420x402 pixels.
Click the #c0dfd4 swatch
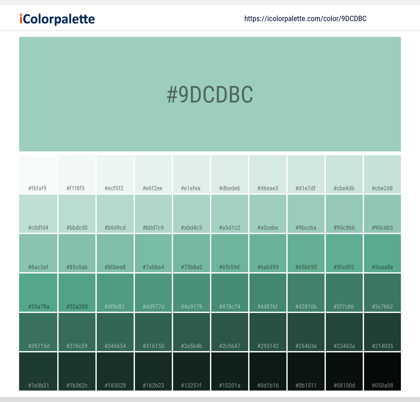38,214
